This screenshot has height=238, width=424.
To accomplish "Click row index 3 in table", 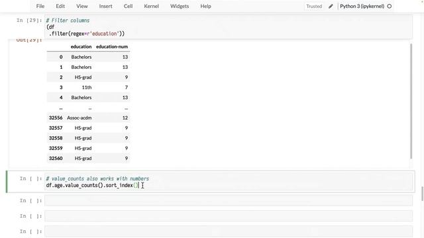I will pos(61,87).
